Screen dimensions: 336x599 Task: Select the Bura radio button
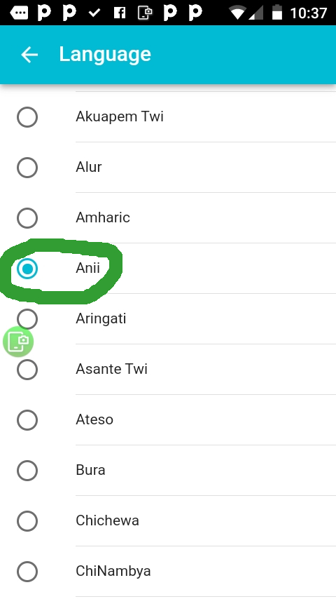coord(27,470)
